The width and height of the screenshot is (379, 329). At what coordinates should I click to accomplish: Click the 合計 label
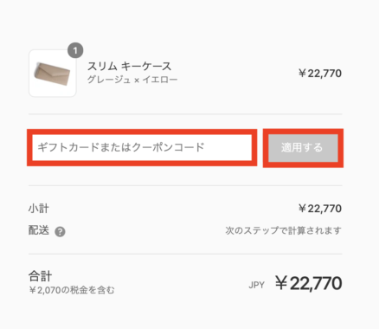(x=40, y=276)
